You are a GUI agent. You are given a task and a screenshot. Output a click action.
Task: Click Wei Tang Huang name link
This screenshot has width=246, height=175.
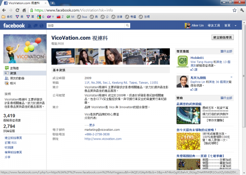(201, 62)
